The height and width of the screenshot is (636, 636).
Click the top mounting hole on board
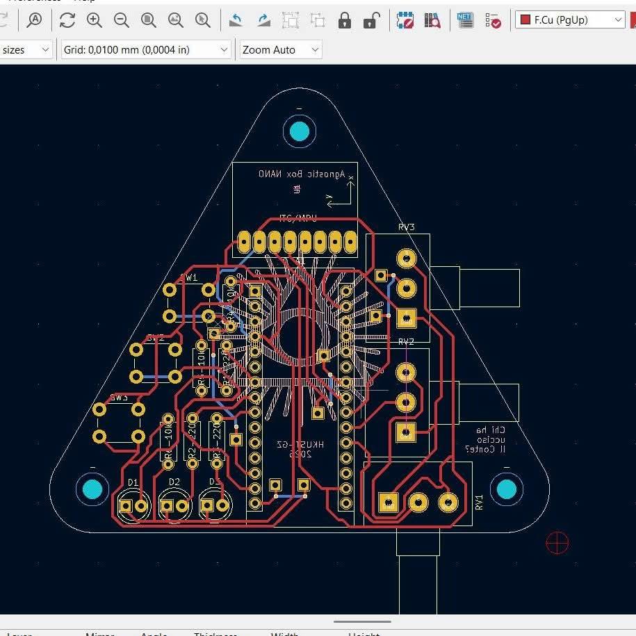pos(300,131)
